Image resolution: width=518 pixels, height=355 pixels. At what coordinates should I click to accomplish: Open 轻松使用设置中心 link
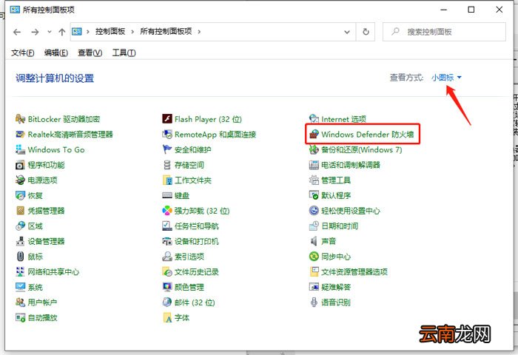point(351,211)
